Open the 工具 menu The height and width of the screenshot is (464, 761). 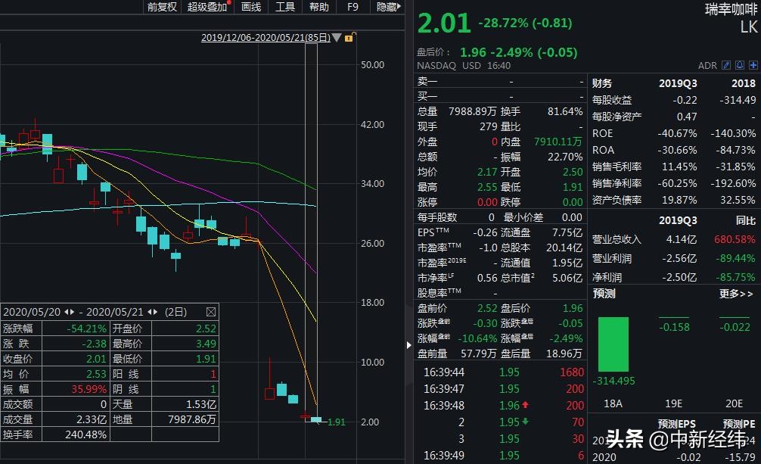(285, 8)
